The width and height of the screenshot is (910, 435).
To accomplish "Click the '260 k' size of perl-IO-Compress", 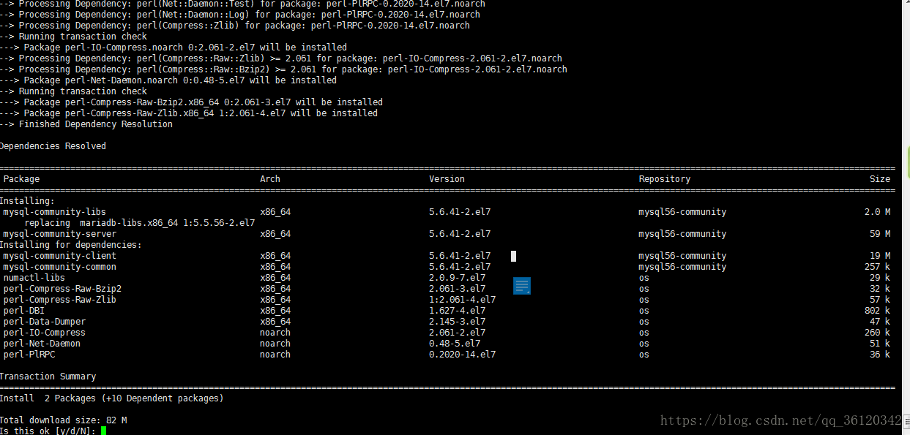I will click(x=877, y=333).
